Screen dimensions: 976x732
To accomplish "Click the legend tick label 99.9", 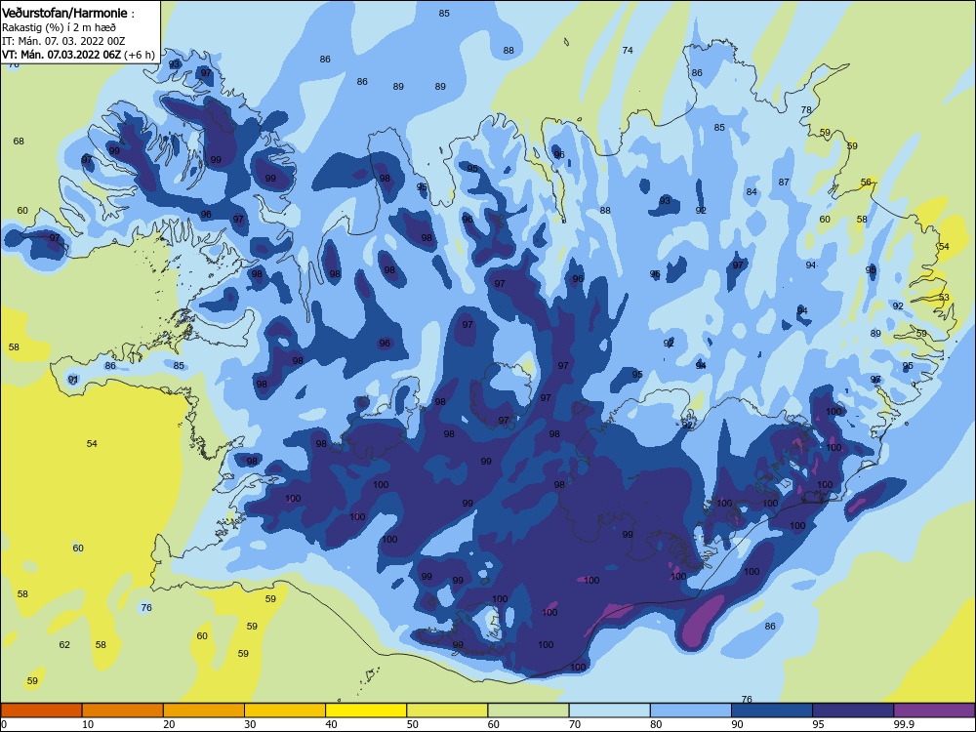I will pyautogui.click(x=904, y=724).
